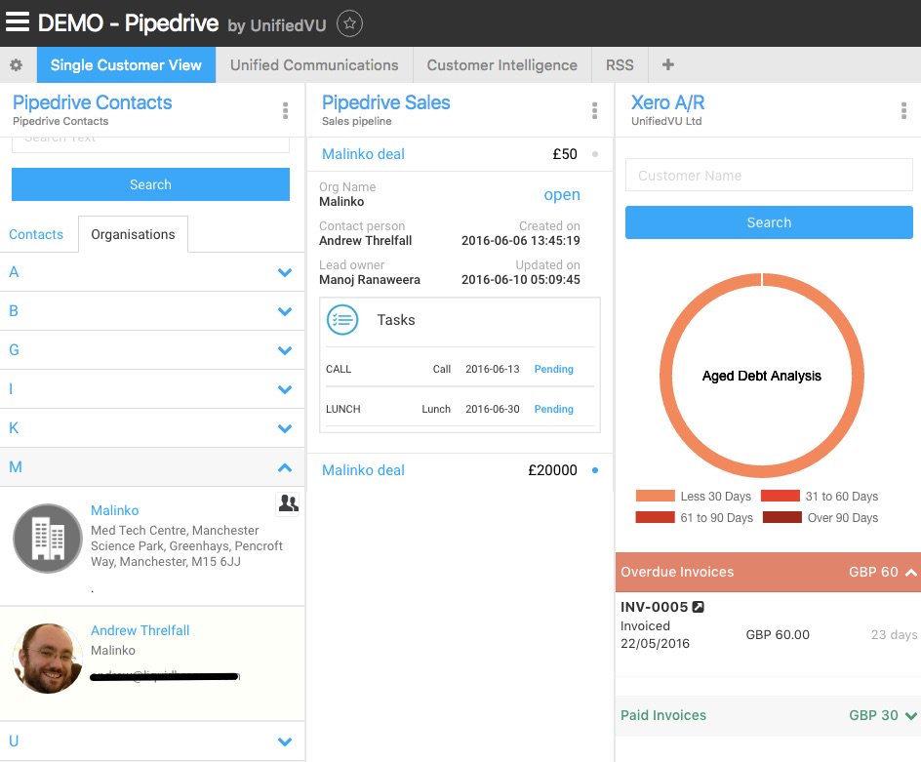Open dashboard settings gear
Screen dimensions: 921x762
(x=17, y=64)
